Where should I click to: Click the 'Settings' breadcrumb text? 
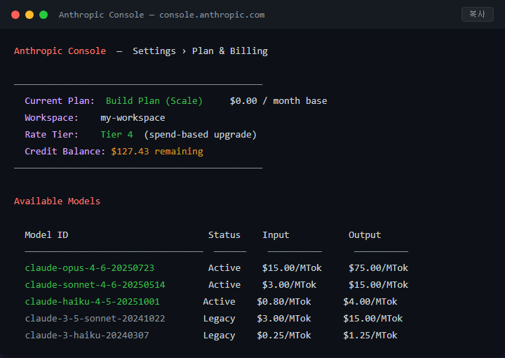coord(154,51)
